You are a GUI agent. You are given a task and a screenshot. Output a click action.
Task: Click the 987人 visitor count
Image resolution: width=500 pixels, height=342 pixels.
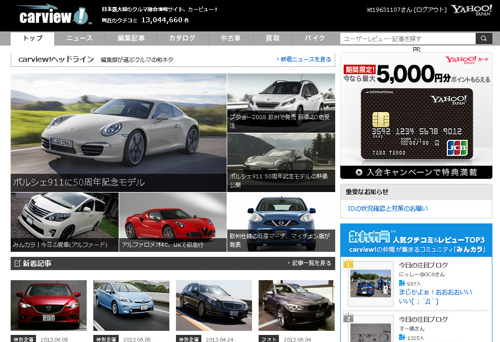coord(414,284)
